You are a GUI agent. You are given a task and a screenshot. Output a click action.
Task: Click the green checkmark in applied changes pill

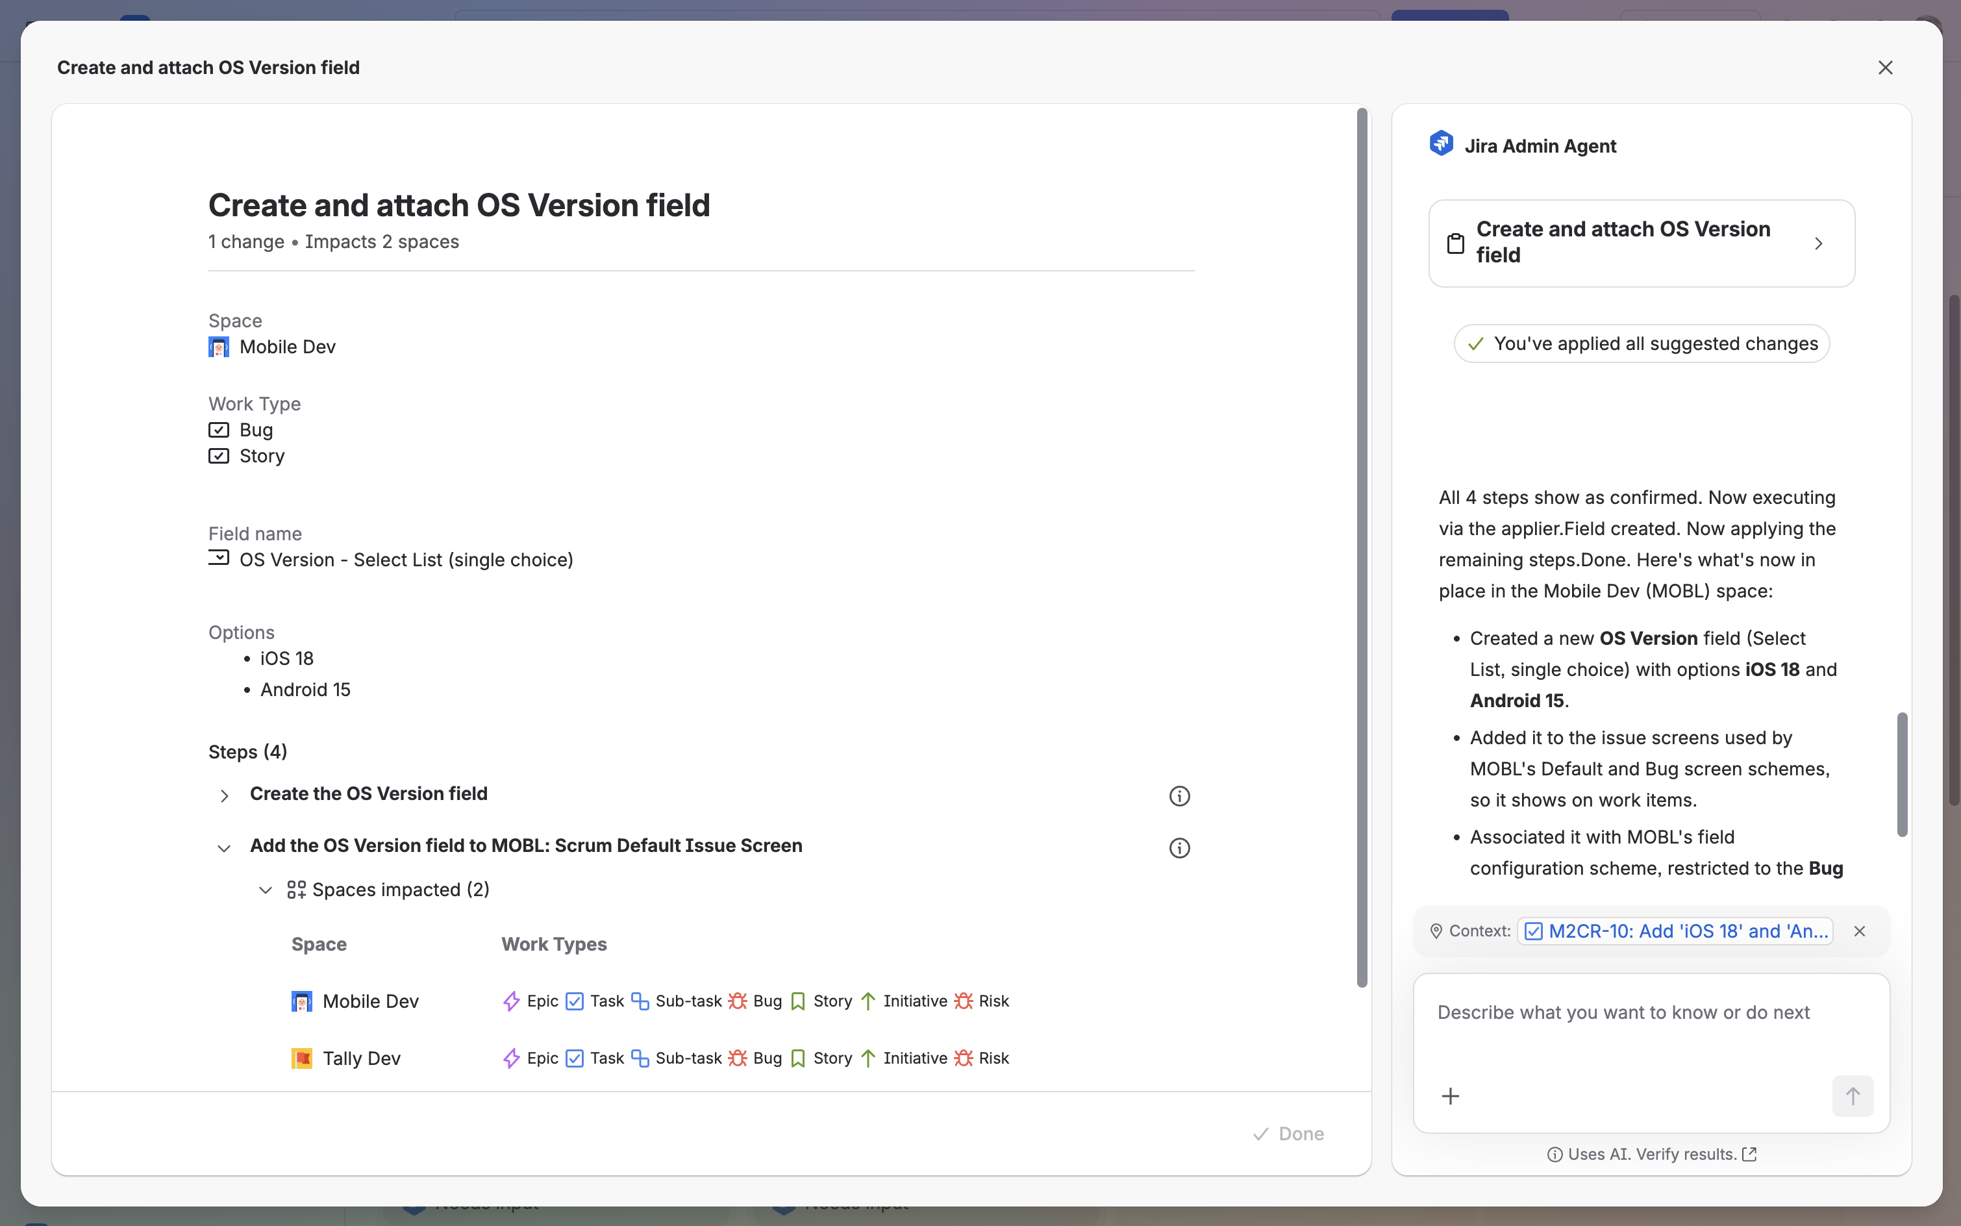pos(1475,344)
